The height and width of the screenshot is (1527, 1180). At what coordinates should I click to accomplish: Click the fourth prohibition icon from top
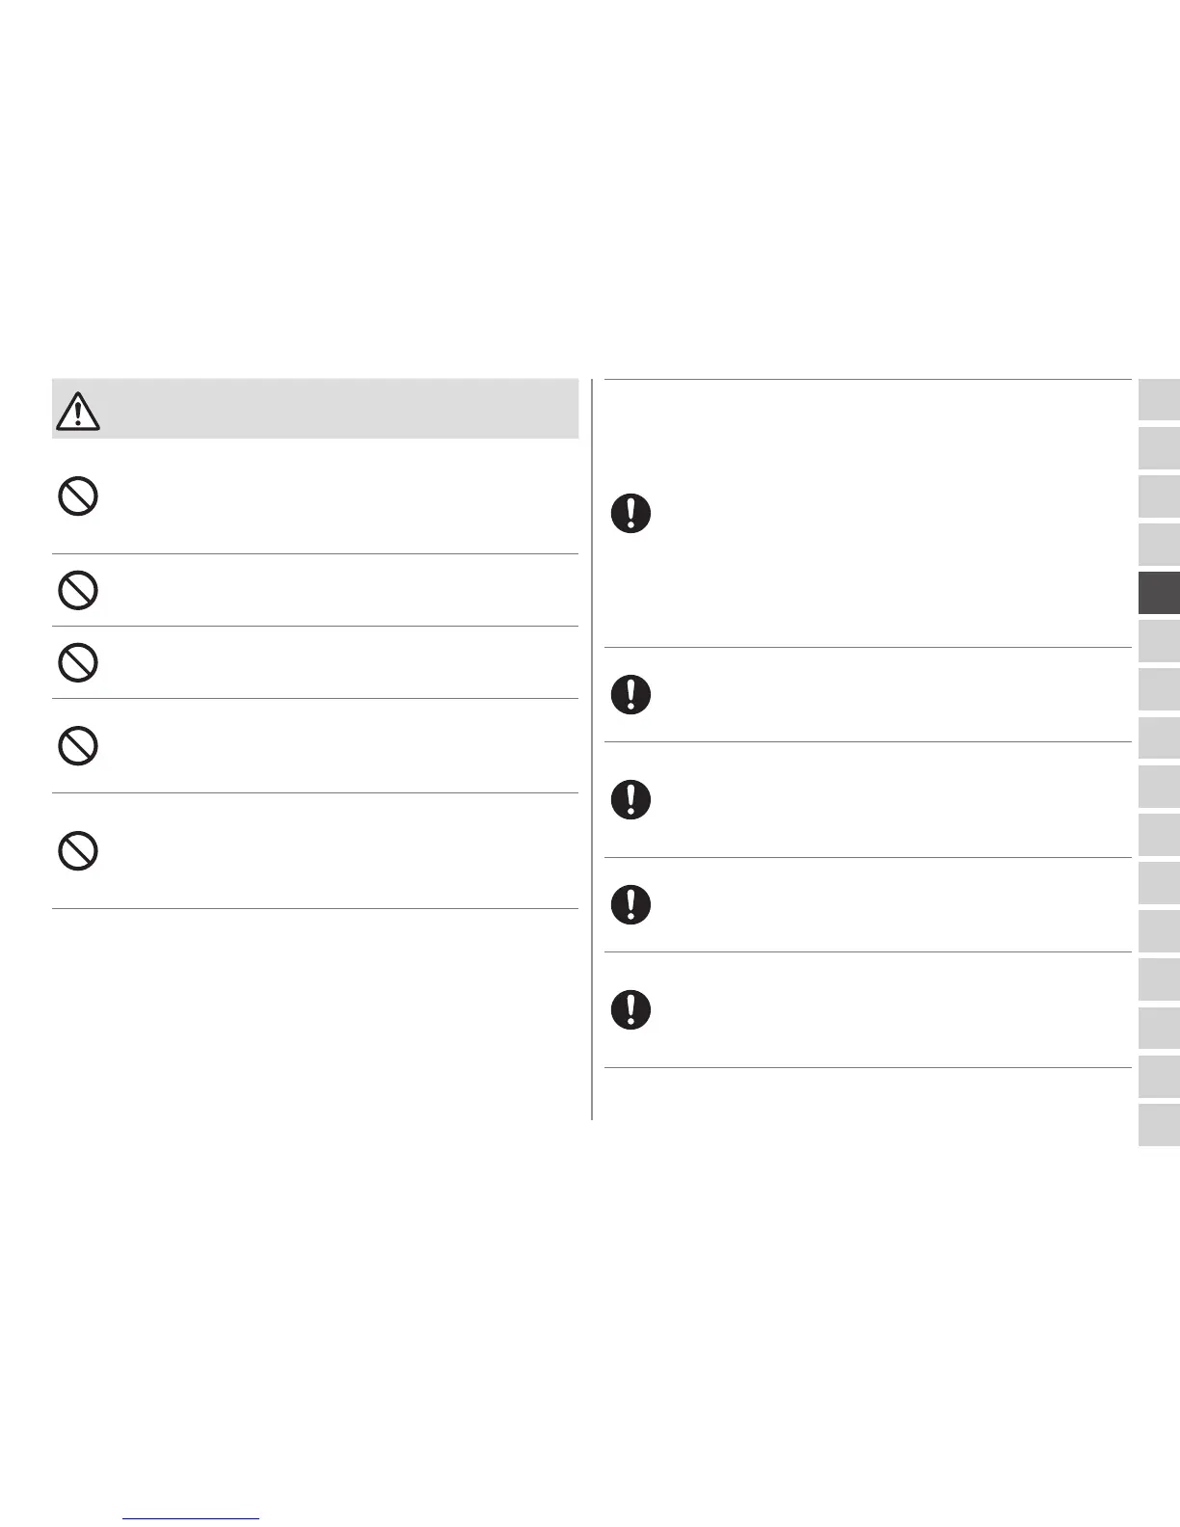point(78,746)
